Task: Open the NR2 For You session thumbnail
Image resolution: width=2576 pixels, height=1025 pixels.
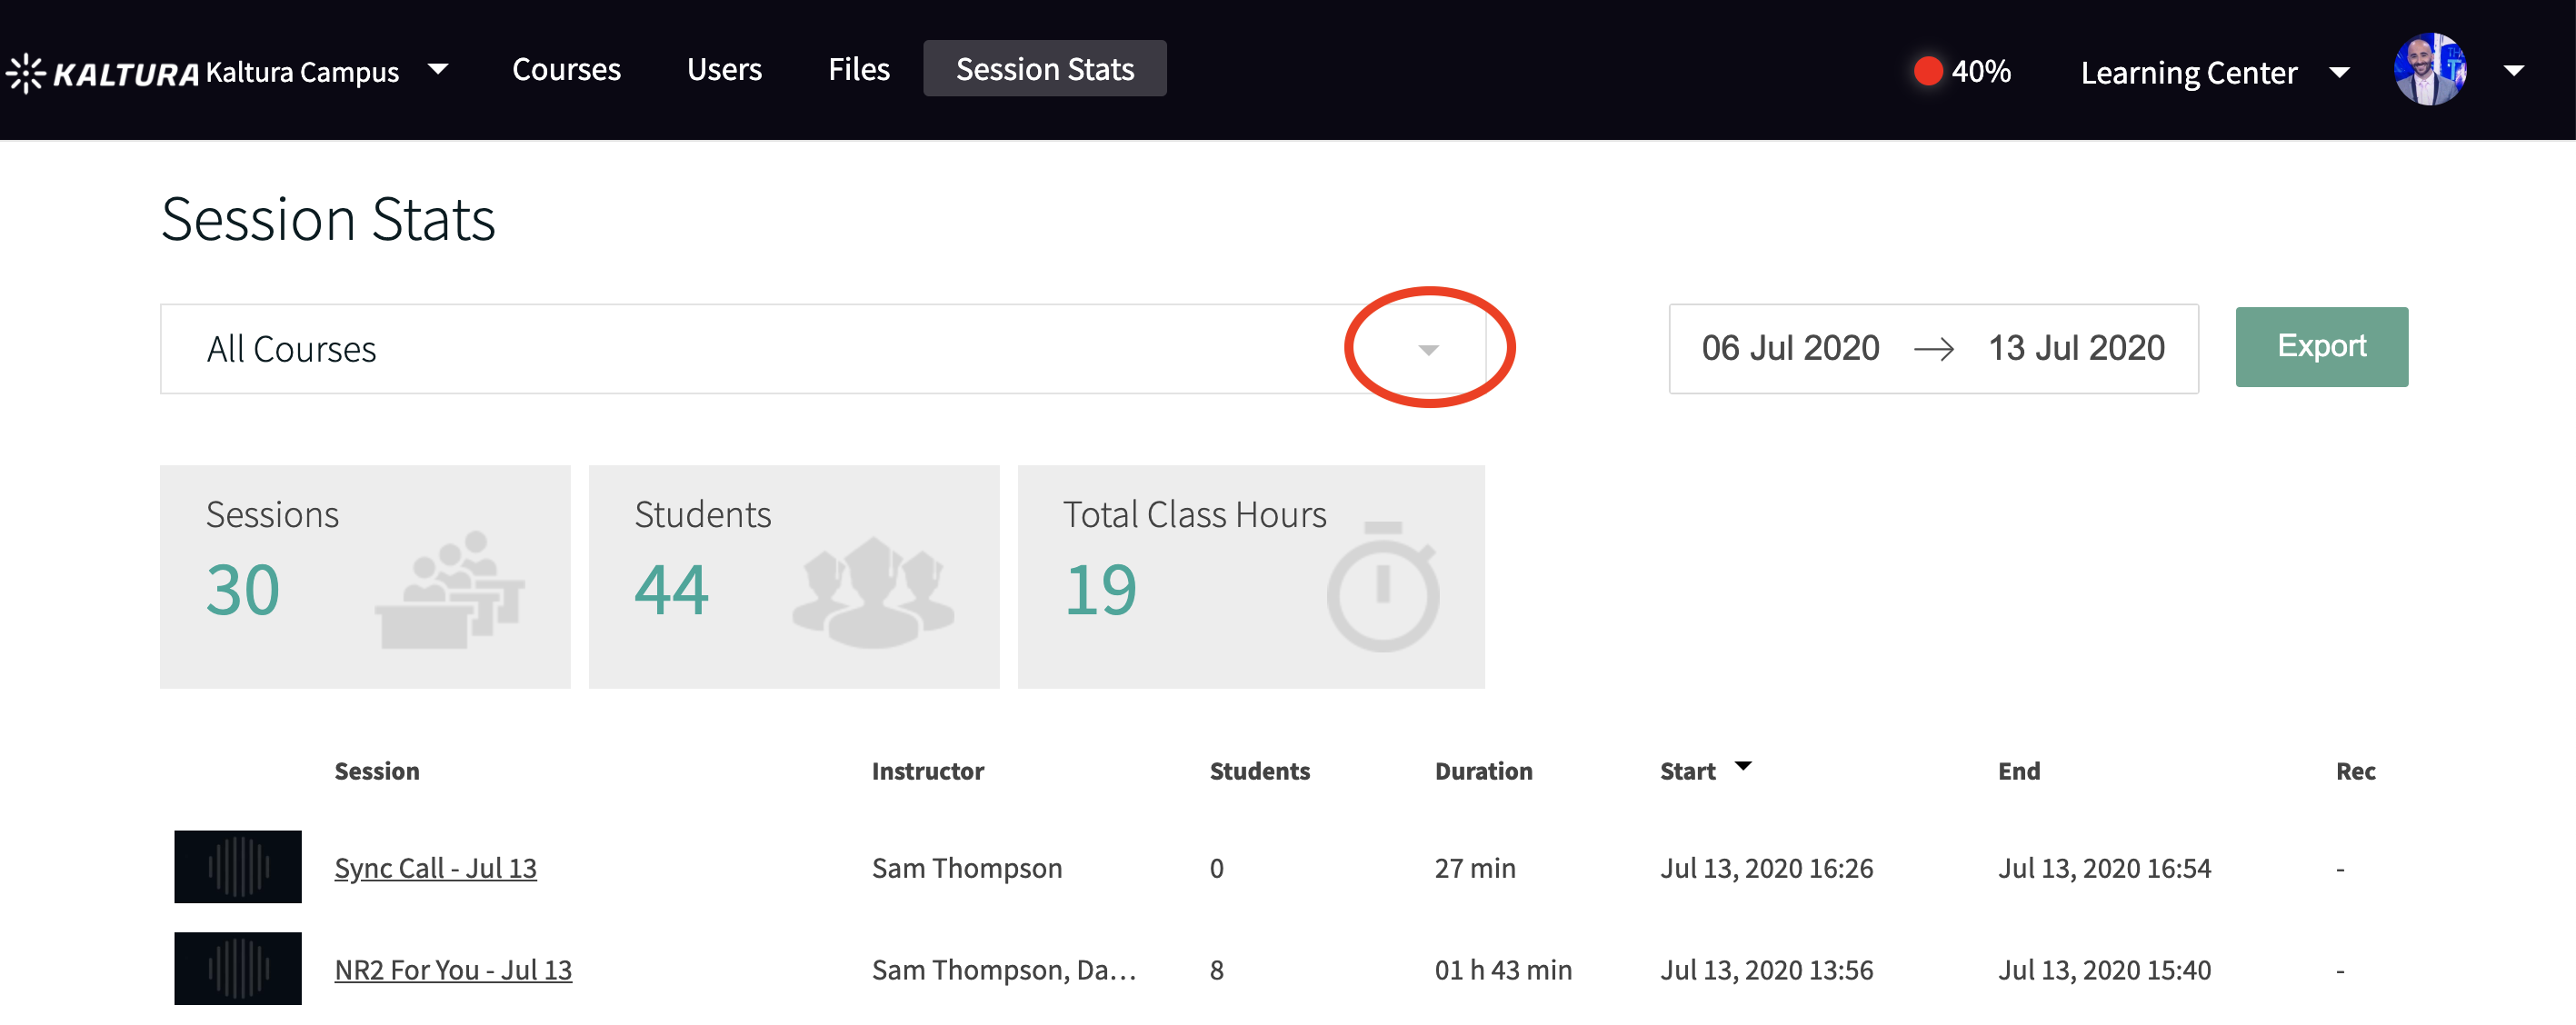Action: [237, 967]
